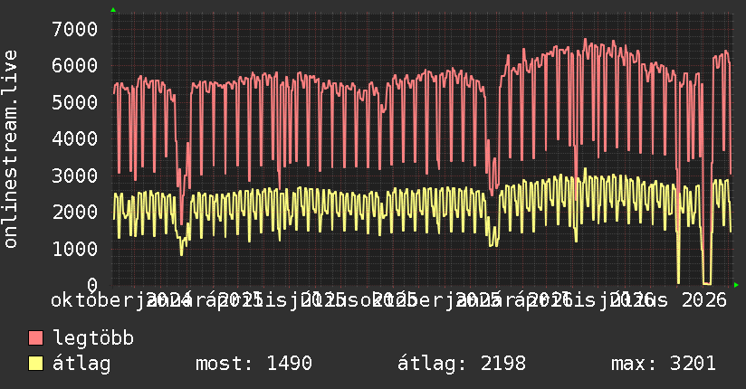The width and height of the screenshot is (746, 389).
Task: Click the 4000 y-axis label
Action: (x=75, y=138)
